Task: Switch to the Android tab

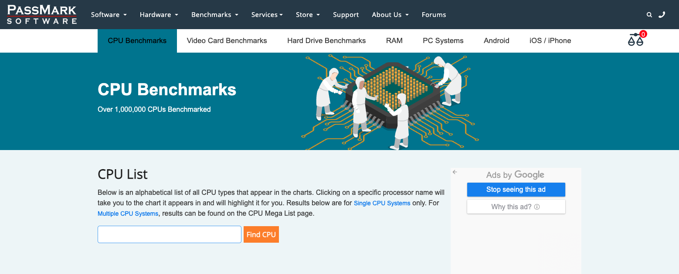Action: (496, 40)
